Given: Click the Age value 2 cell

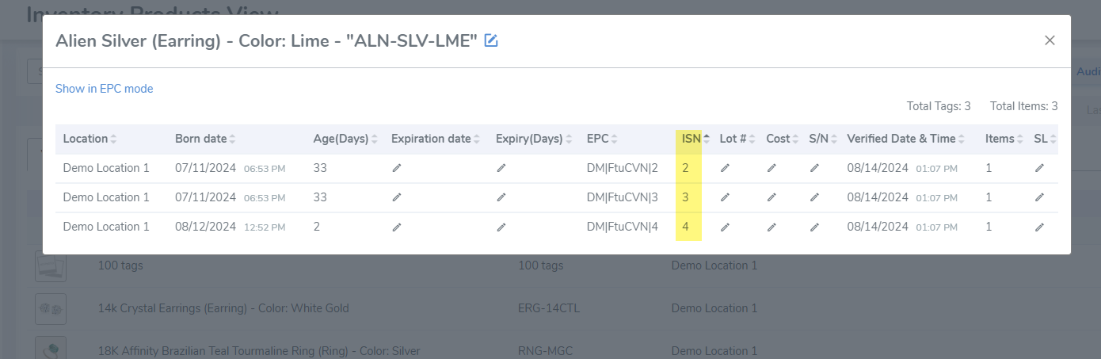Looking at the screenshot, I should 317,227.
